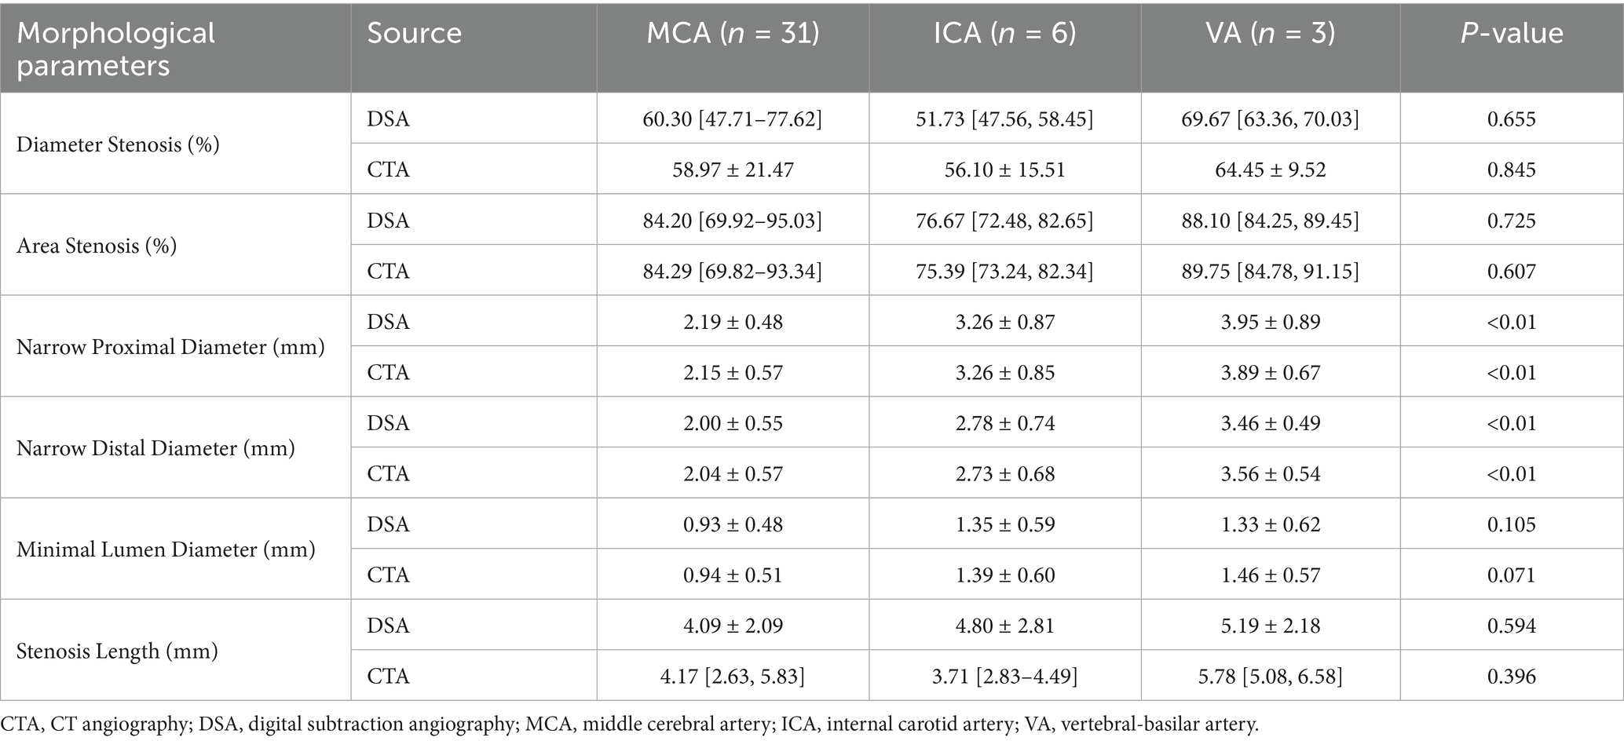Click the "Minimal Lumen Diameter (mm)" label
This screenshot has height=741, width=1624.
[166, 549]
